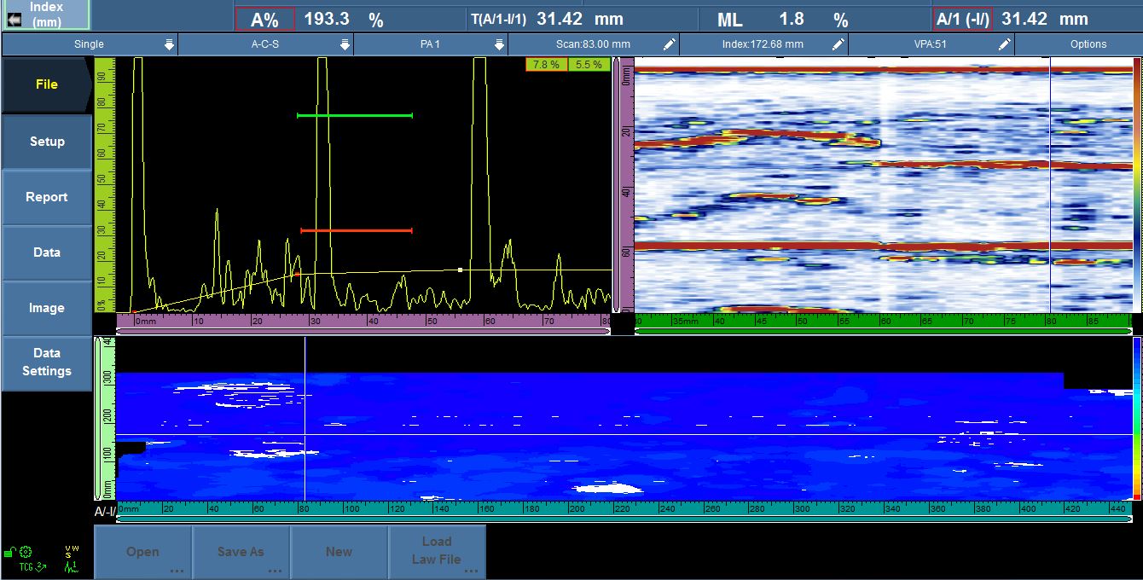Click the green gate line in the A-scan

pos(355,115)
